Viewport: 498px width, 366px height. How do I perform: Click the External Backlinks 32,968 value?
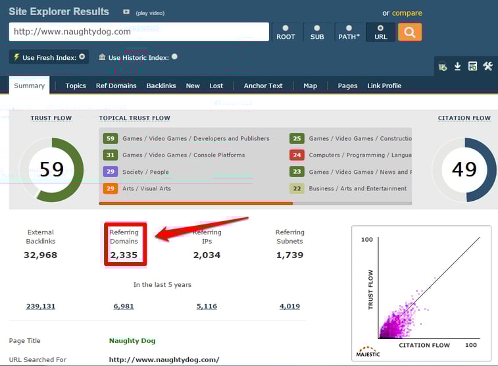[40, 255]
